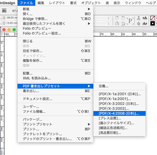Click the 13.25 mm position field

pyautogui.click(x=11, y=23)
